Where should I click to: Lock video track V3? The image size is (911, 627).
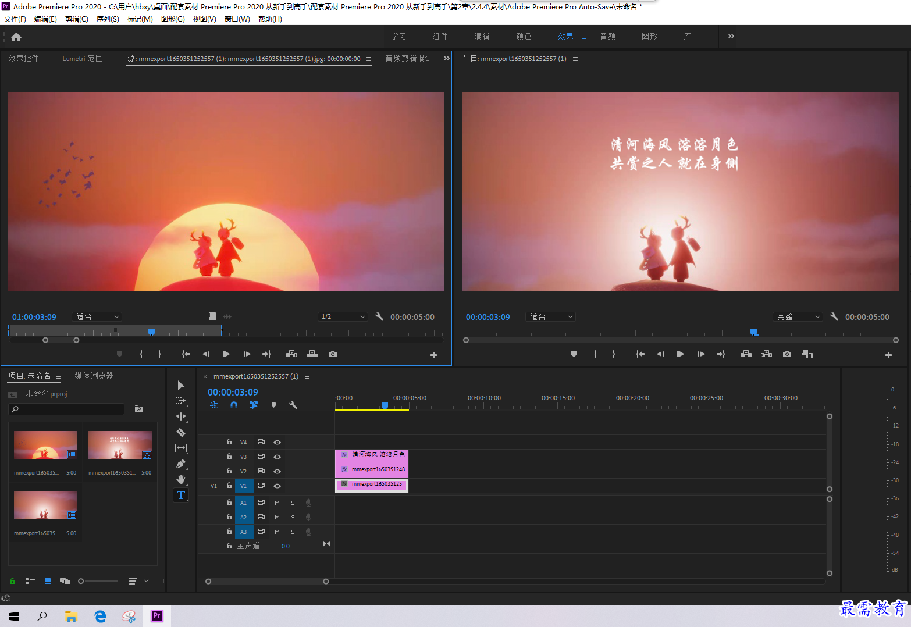(229, 457)
